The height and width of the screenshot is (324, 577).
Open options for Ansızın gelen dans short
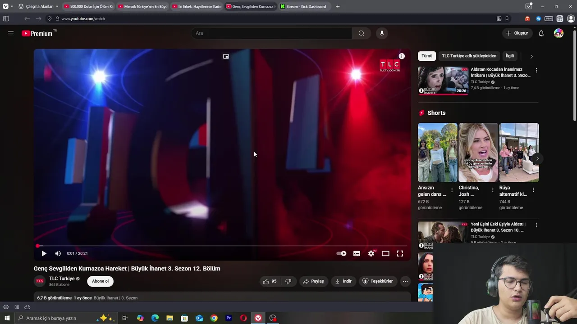[x=452, y=190]
